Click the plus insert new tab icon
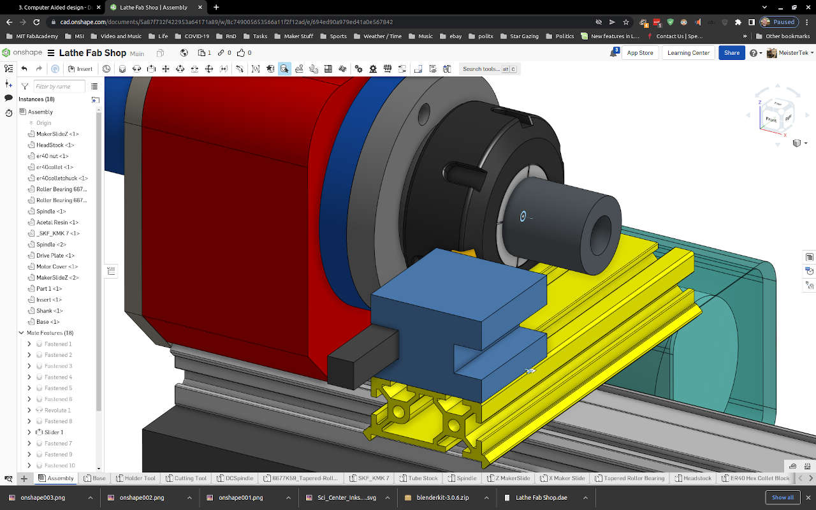 (x=24, y=478)
